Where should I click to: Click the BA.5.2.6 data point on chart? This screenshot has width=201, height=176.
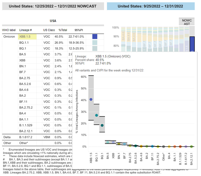pyautogui.click(x=135, y=146)
